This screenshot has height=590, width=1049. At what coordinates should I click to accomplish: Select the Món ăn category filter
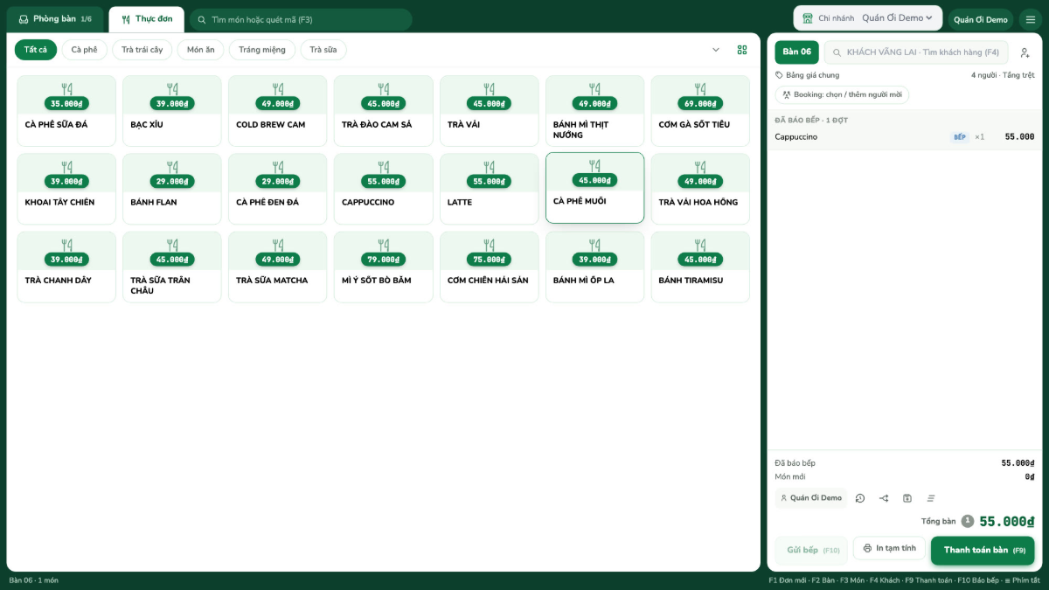[201, 50]
